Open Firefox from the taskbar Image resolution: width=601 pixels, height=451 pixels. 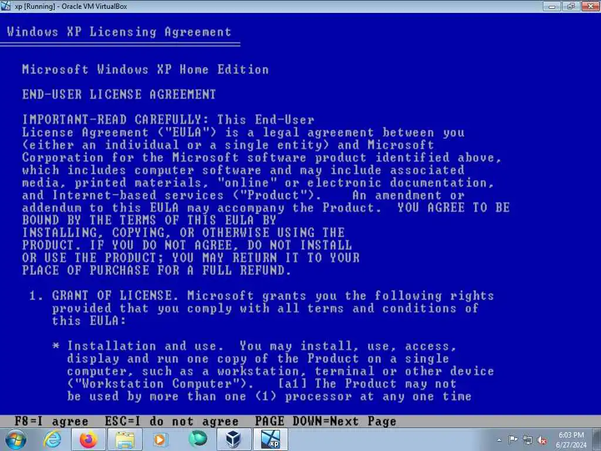coord(89,440)
